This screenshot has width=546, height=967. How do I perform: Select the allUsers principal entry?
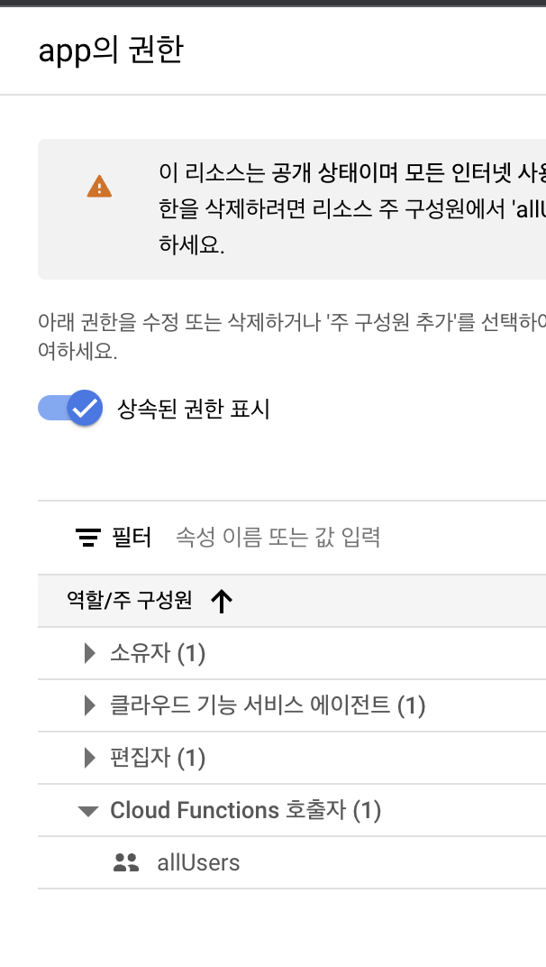point(198,862)
